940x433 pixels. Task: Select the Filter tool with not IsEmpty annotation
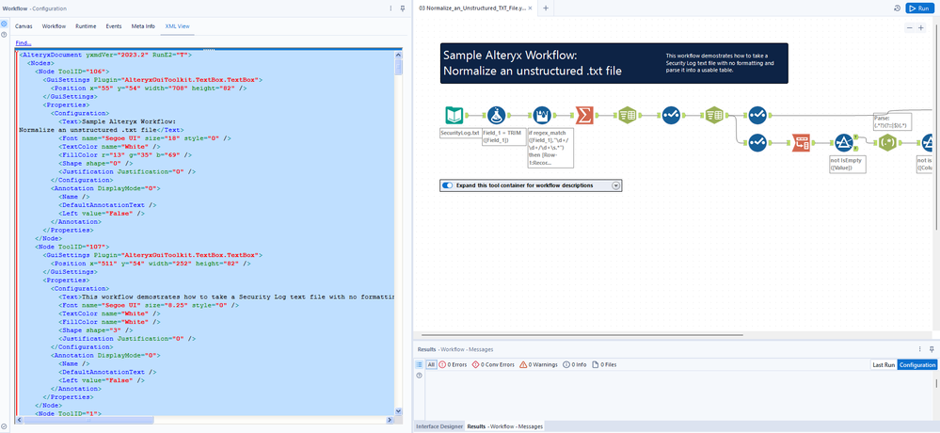[x=844, y=143]
